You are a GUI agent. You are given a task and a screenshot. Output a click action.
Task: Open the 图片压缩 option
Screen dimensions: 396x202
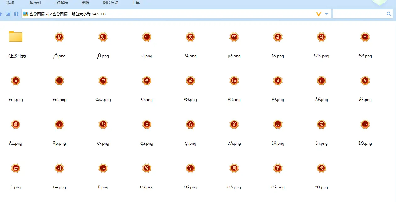click(111, 3)
